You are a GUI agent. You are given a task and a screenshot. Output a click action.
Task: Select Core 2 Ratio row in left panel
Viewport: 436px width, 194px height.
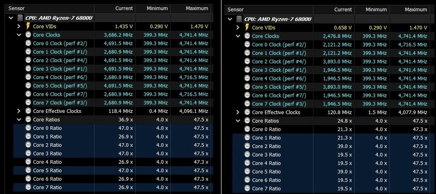[x=113, y=145]
